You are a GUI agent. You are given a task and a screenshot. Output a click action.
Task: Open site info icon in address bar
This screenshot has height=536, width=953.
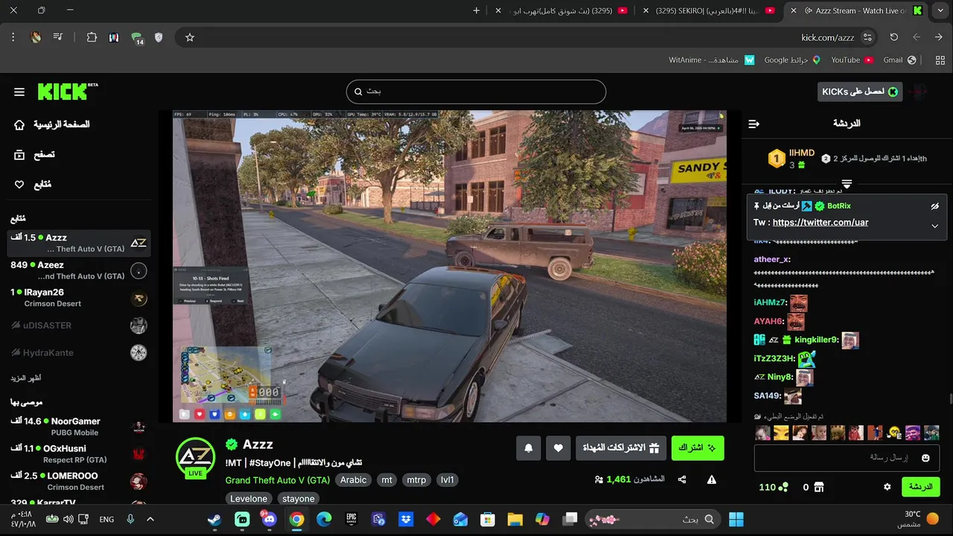point(867,37)
